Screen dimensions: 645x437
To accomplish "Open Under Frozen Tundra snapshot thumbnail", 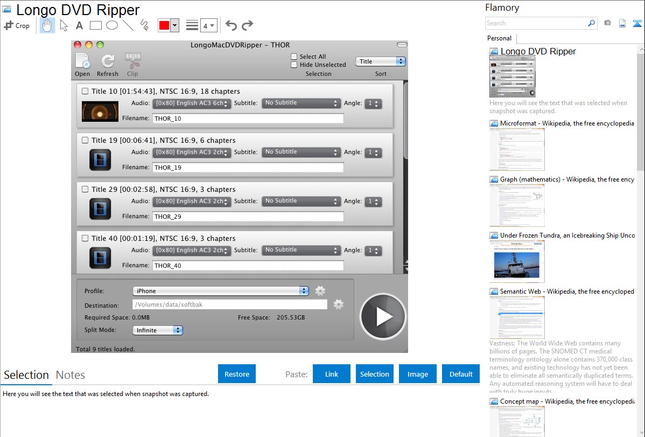I will [517, 261].
